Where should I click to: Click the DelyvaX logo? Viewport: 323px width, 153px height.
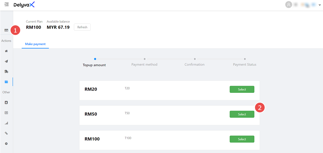click(24, 5)
